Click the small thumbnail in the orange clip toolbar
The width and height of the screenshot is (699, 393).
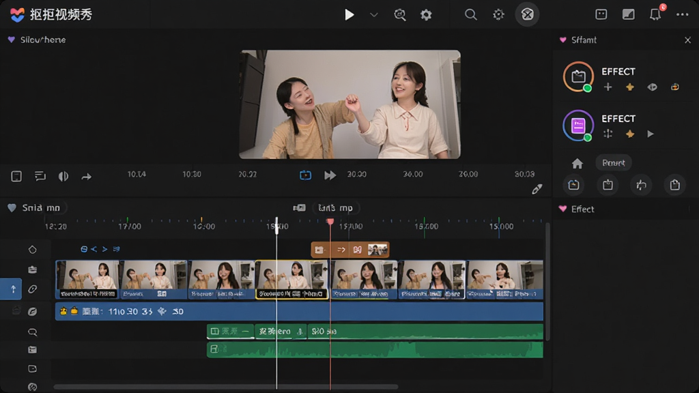pos(377,250)
